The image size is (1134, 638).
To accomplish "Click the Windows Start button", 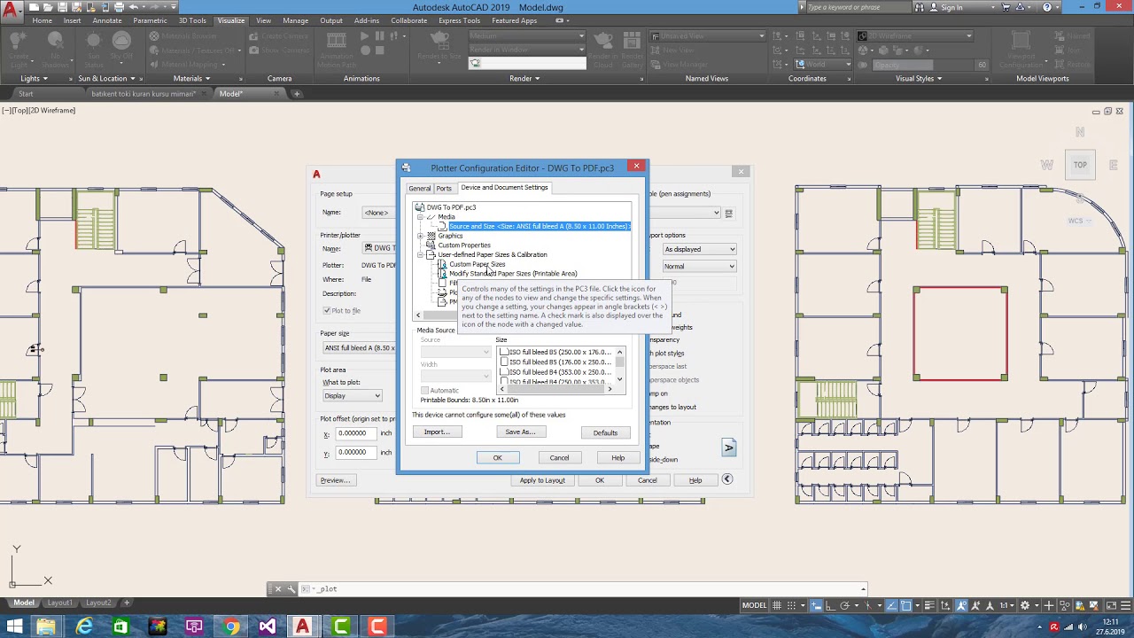I will 14,626.
